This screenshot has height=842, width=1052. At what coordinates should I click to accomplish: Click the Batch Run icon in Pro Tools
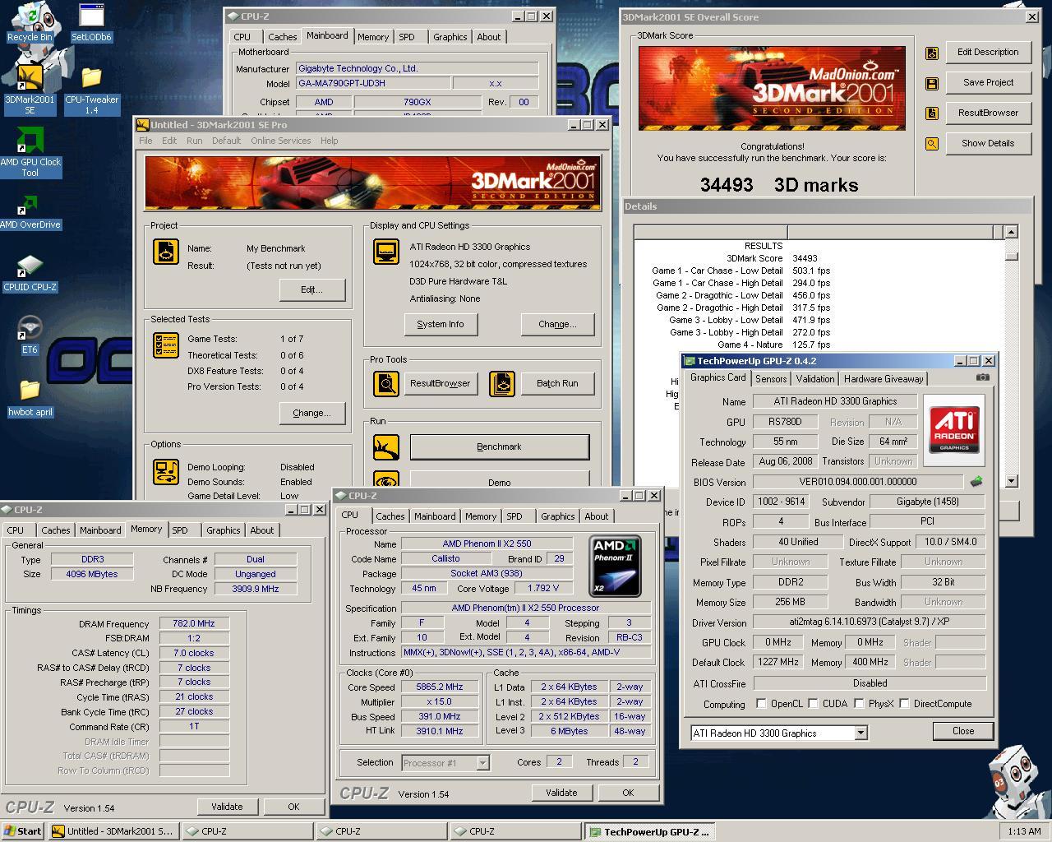pyautogui.click(x=502, y=383)
